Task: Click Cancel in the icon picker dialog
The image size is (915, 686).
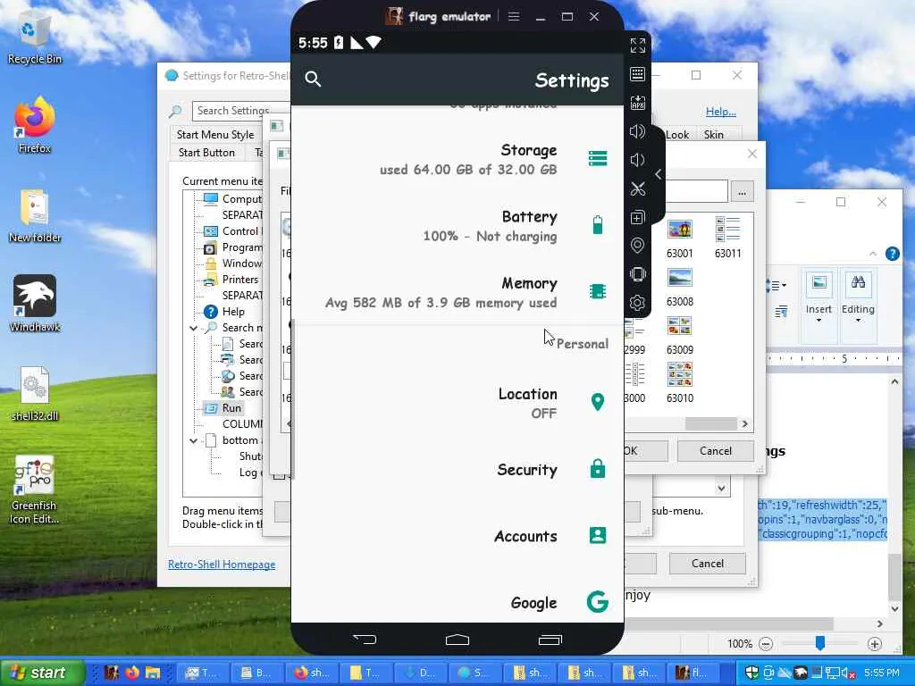Action: tap(716, 451)
